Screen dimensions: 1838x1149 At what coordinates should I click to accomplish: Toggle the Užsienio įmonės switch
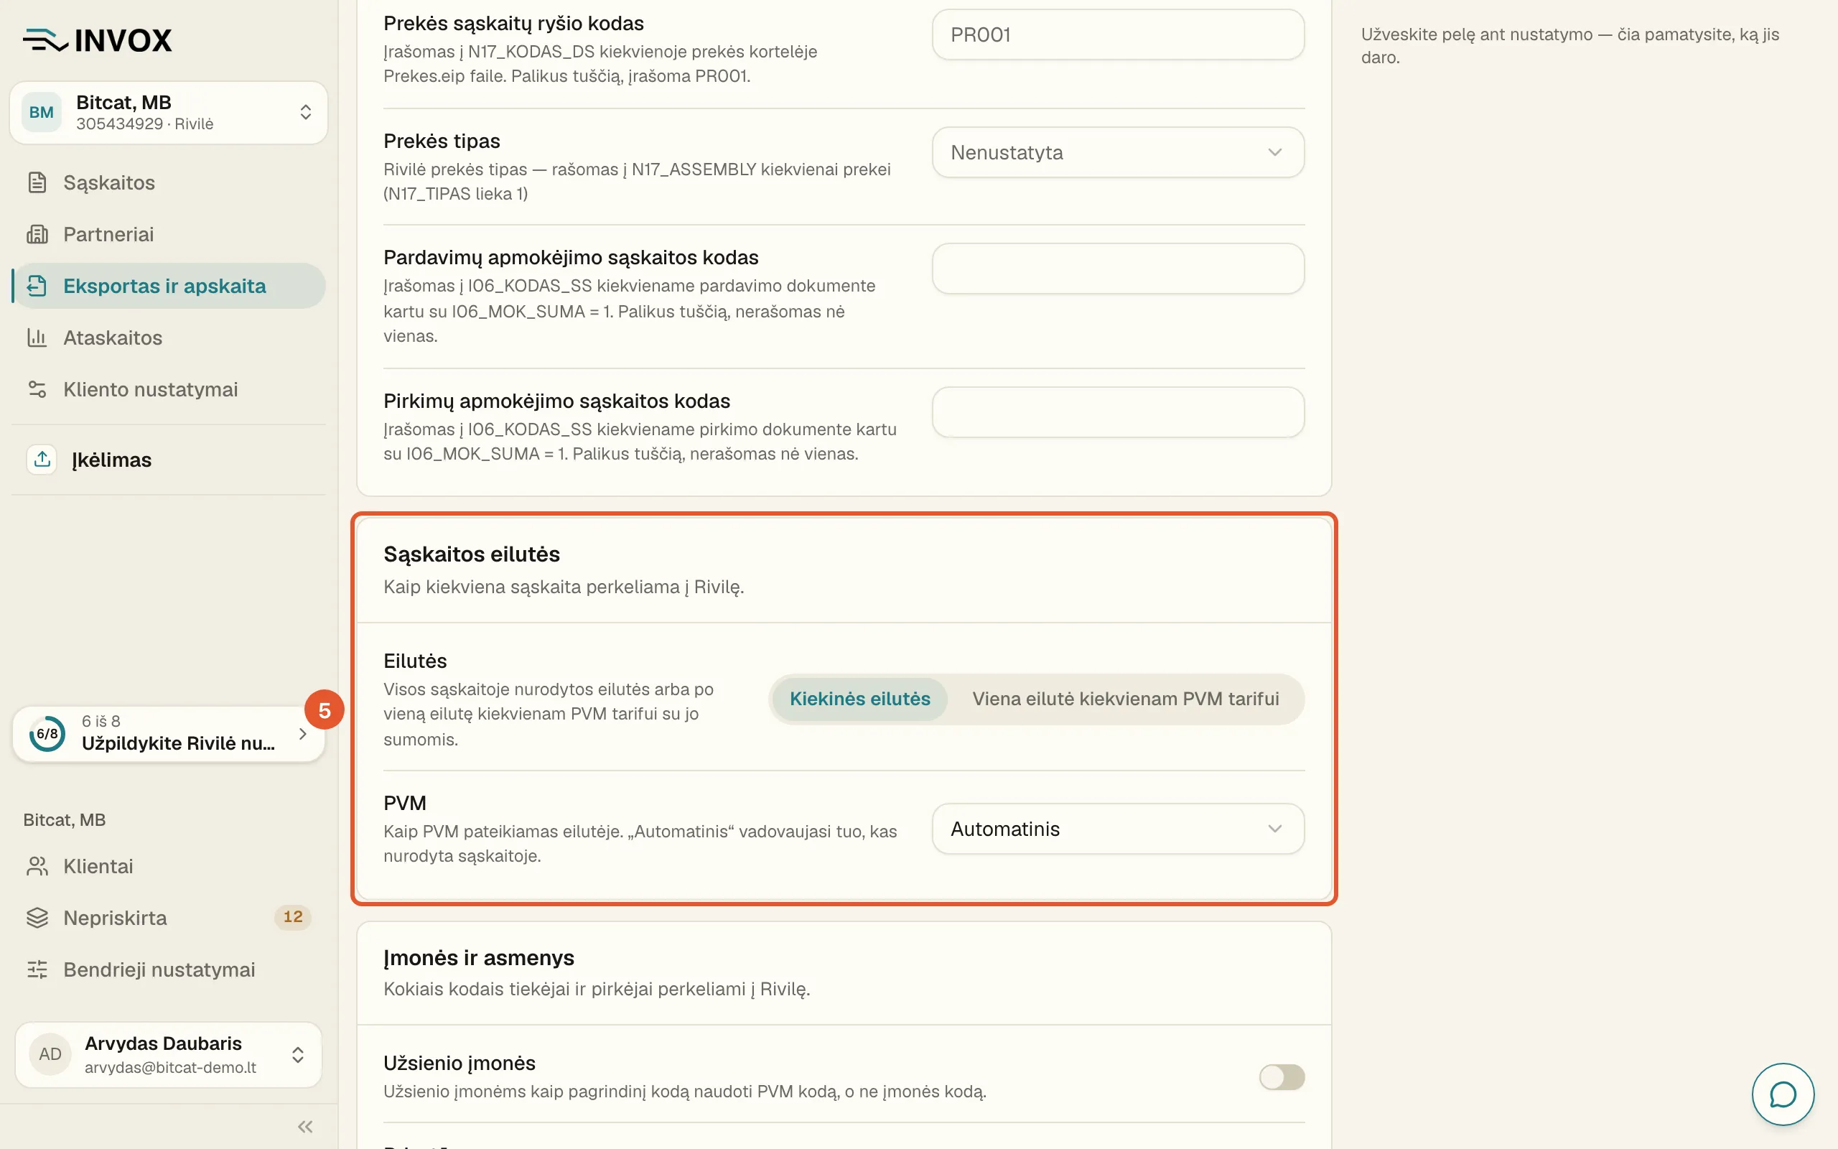click(1282, 1076)
